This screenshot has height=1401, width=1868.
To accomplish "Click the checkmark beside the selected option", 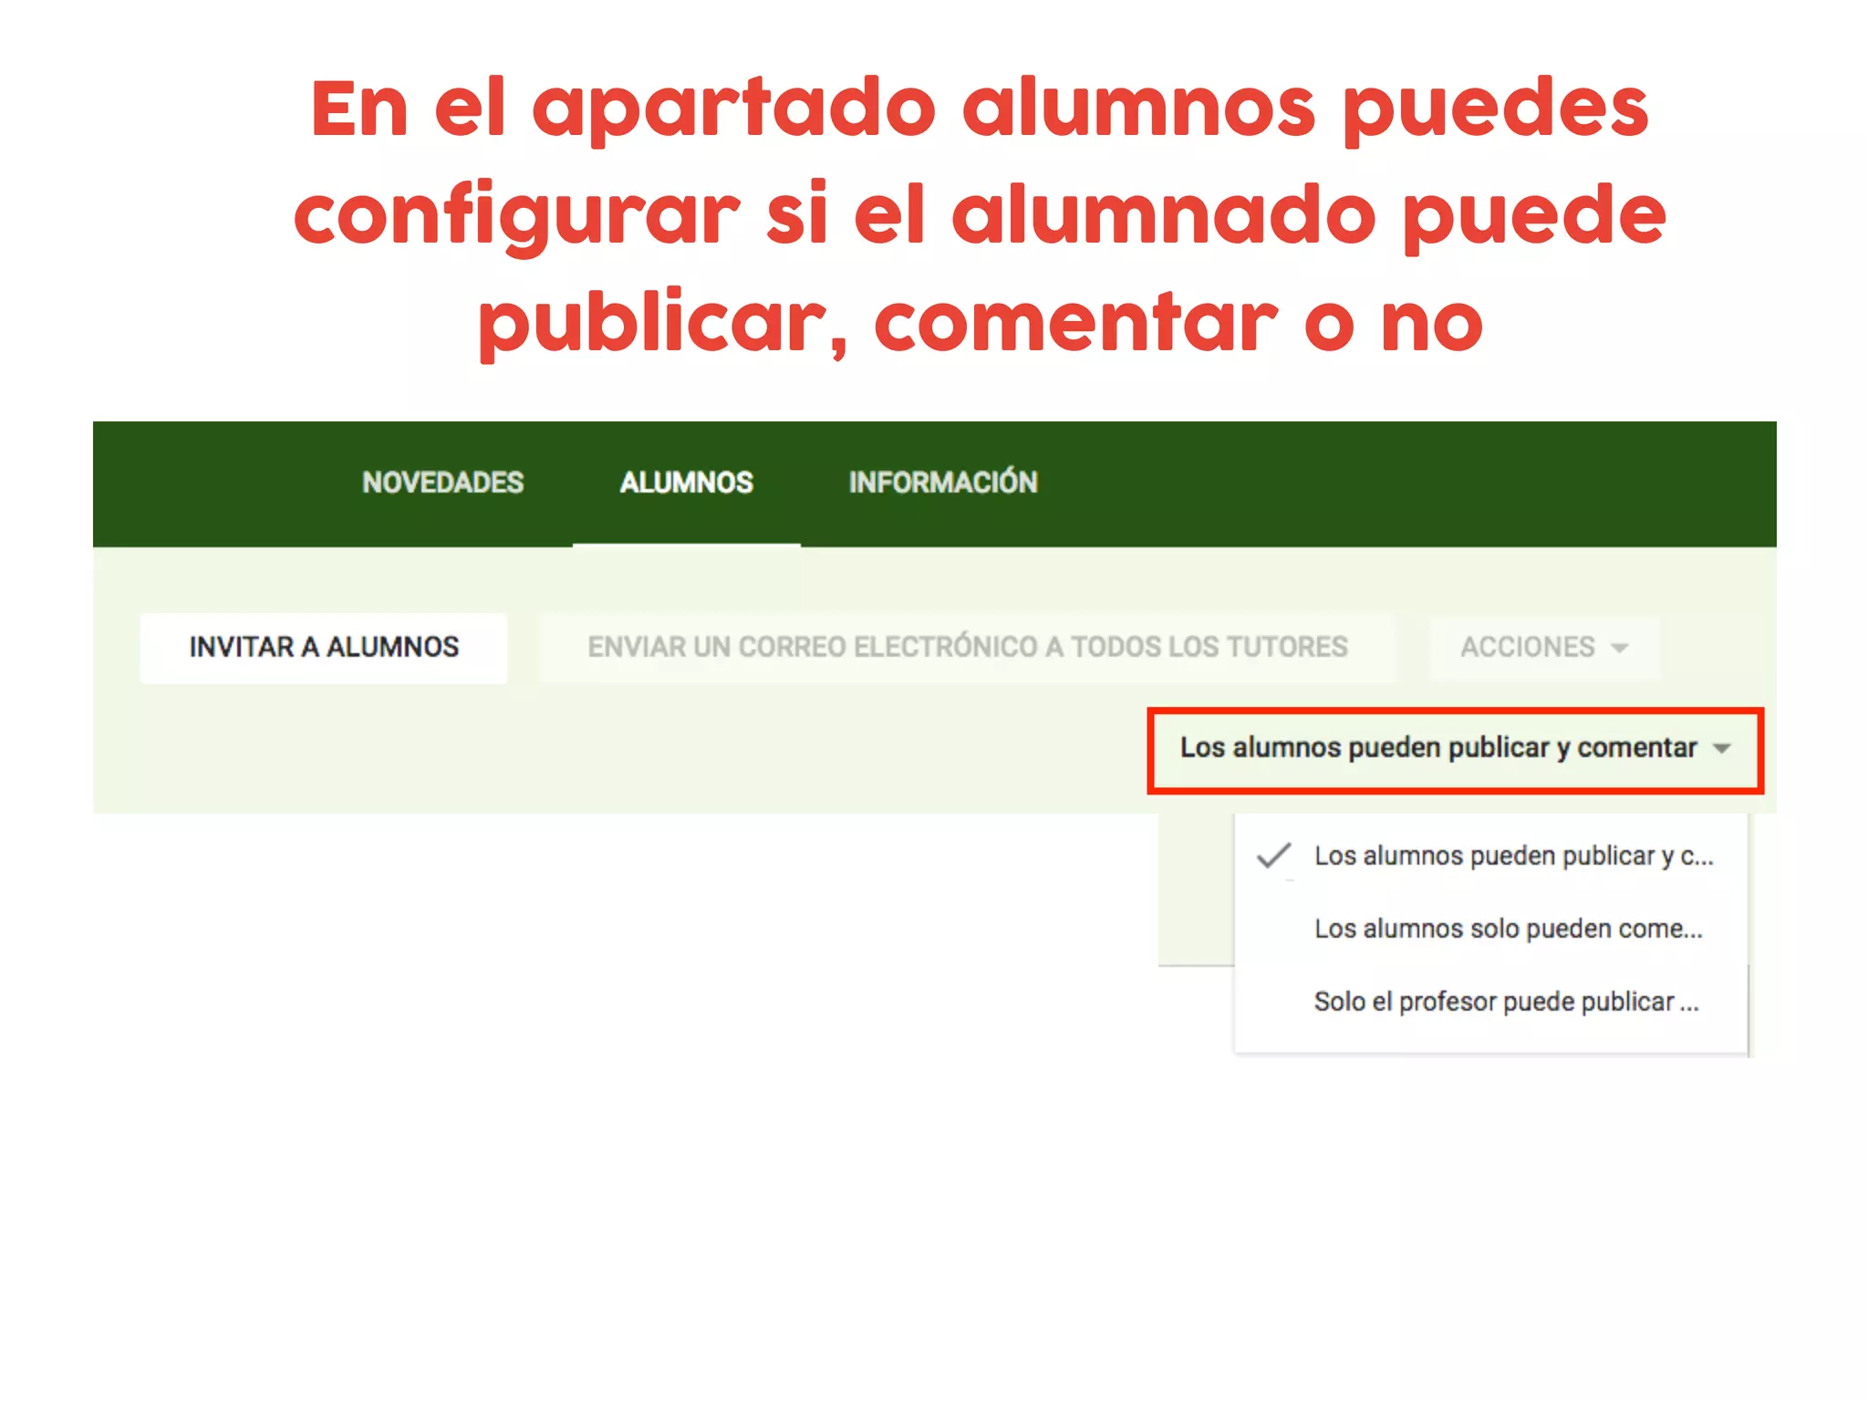I will pos(1273,856).
